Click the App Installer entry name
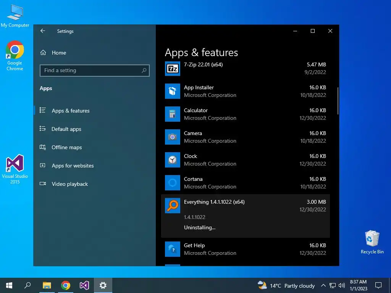Viewport: 391px width, 293px height. (199, 87)
